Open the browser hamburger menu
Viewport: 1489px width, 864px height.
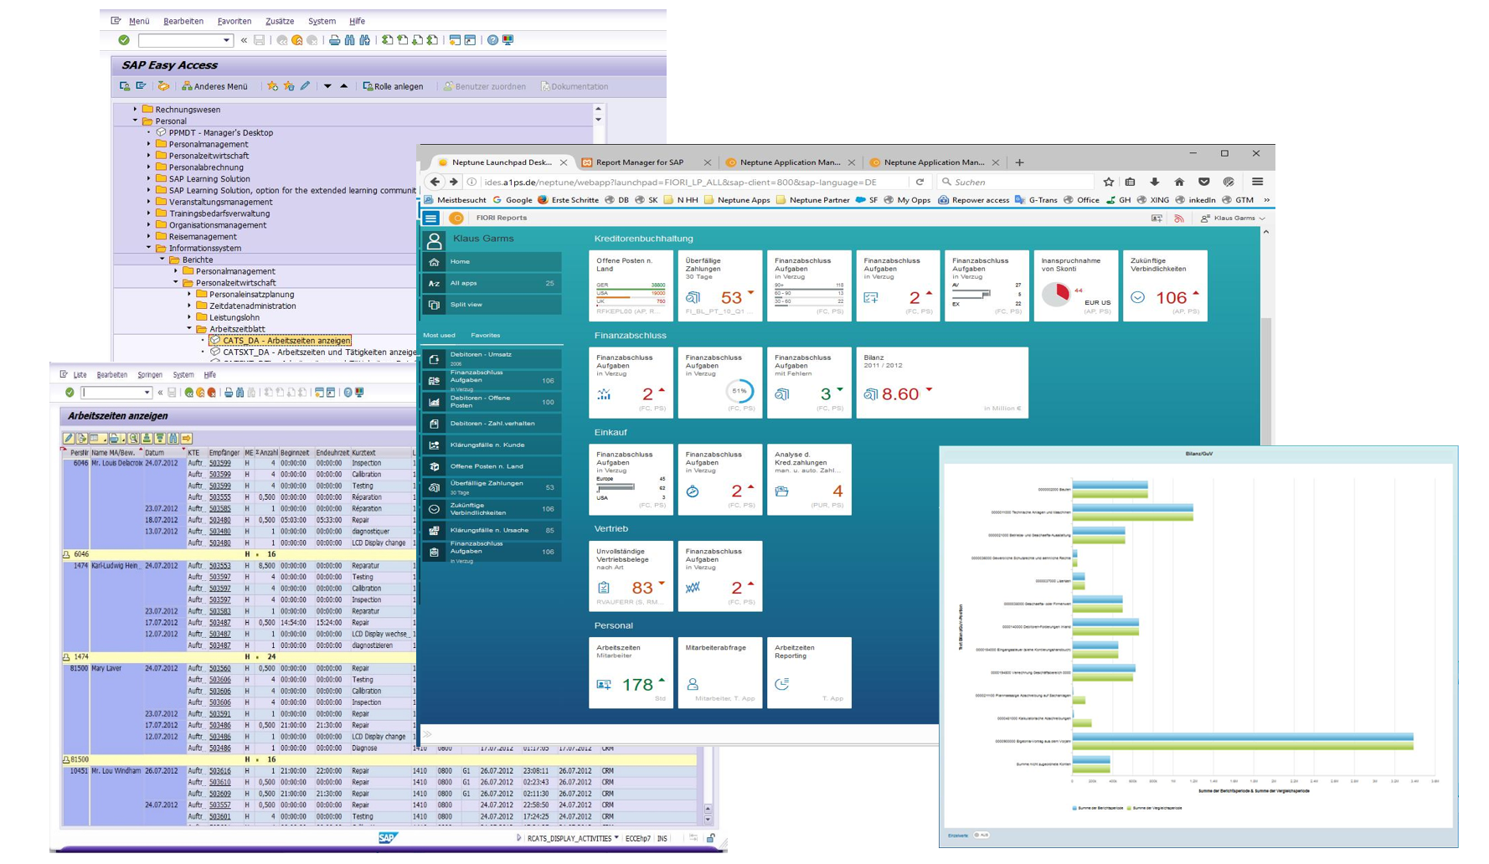[x=1257, y=182]
